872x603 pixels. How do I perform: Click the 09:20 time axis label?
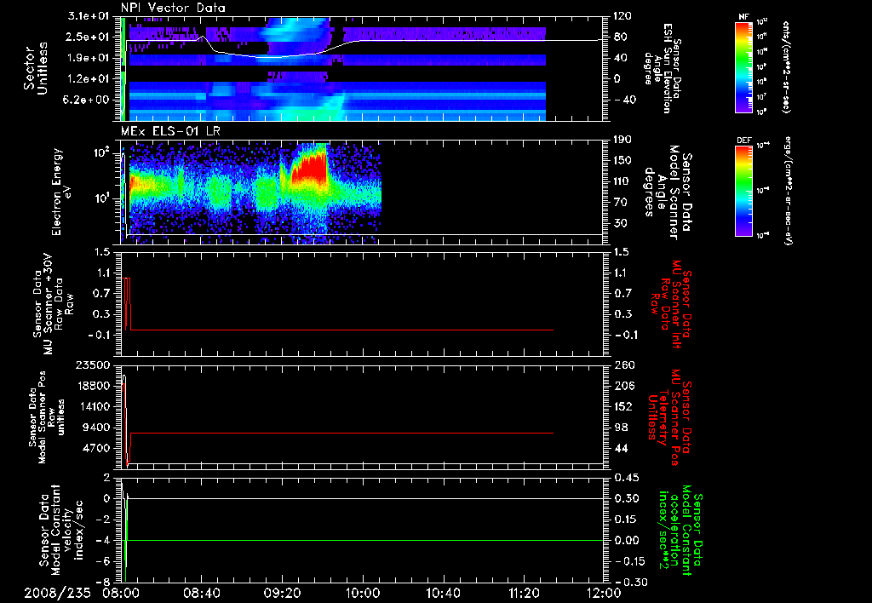pos(282,593)
